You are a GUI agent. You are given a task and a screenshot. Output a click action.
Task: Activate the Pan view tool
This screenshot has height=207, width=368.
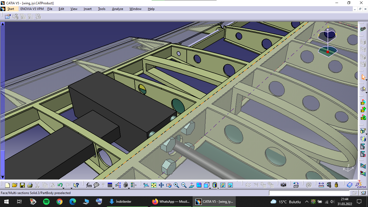coord(161,185)
